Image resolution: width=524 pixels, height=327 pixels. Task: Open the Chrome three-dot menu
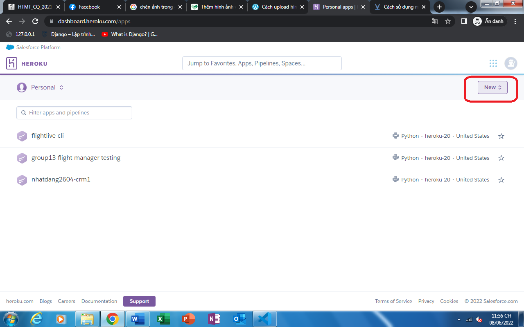[x=515, y=21]
